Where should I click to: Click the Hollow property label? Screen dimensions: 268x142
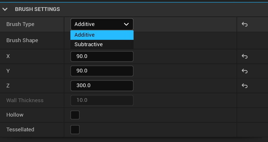pyautogui.click(x=15, y=115)
